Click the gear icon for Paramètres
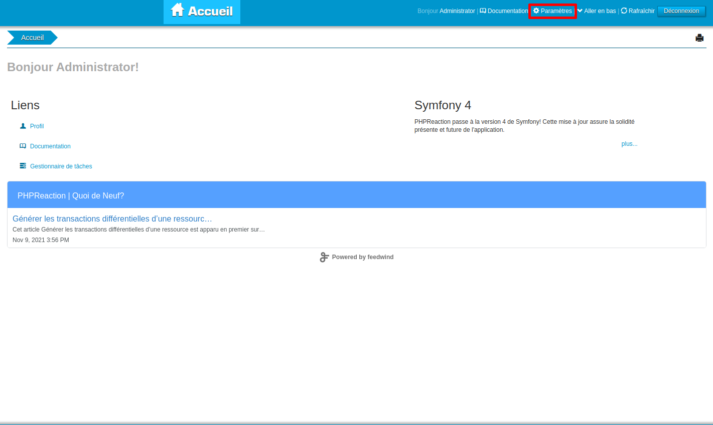The image size is (713, 425). coord(536,11)
